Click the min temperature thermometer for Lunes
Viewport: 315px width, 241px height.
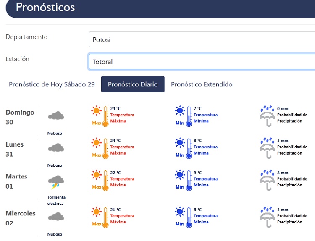[189, 148]
